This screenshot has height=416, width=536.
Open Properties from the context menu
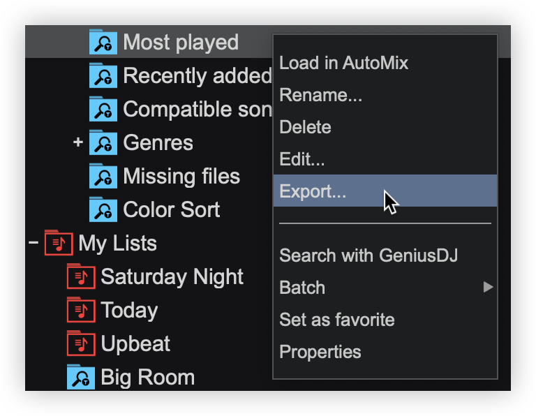click(320, 352)
